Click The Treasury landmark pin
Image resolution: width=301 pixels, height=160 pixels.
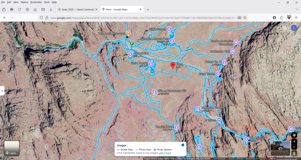tap(247, 139)
